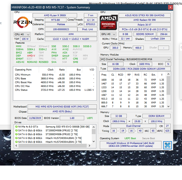Screen dimensions: 182x180
Task: Select the Samsung SSD 970 EVO 500GB row
Action: tap(53, 127)
